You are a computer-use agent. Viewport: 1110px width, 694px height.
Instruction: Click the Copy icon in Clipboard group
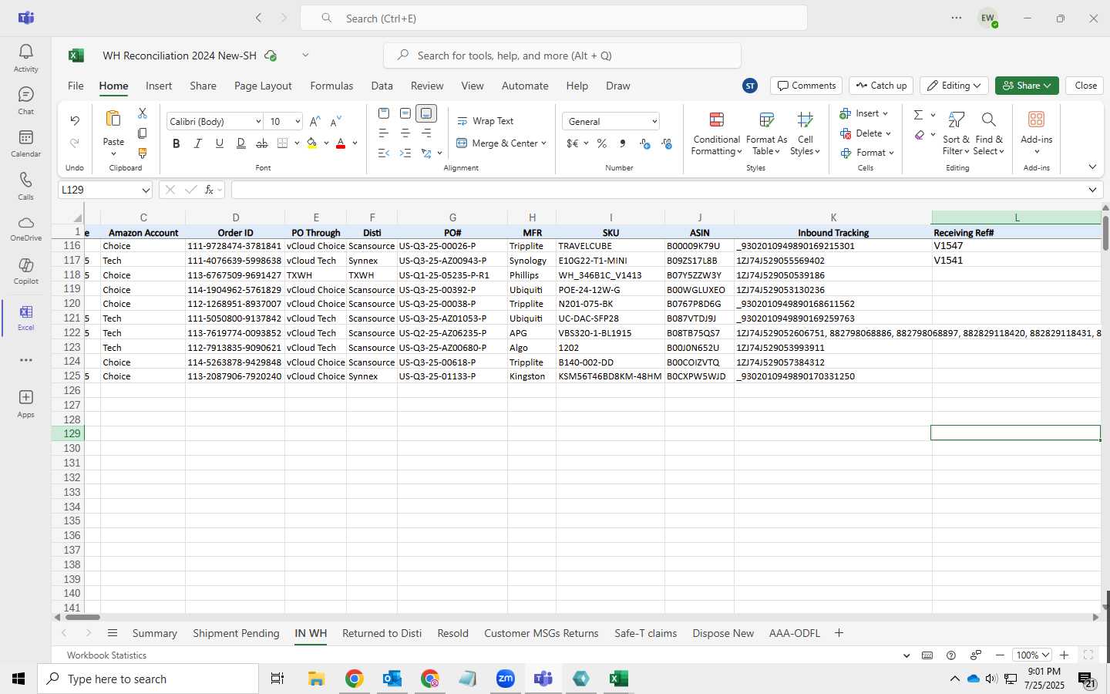143,133
